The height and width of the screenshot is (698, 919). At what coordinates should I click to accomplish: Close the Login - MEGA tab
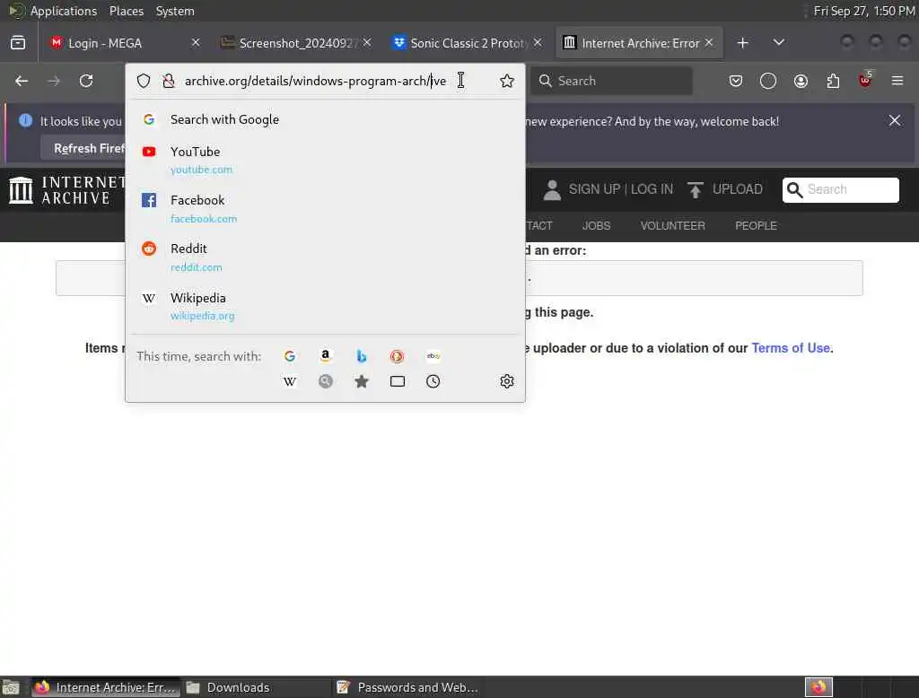click(x=196, y=43)
